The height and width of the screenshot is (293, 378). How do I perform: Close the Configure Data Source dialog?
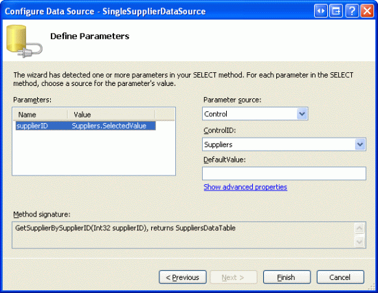367,11
